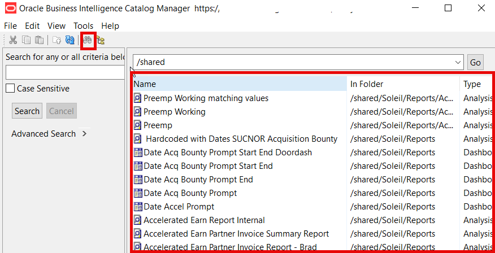Select the Date Accel Prompt name
495x253 pixels.
179,207
